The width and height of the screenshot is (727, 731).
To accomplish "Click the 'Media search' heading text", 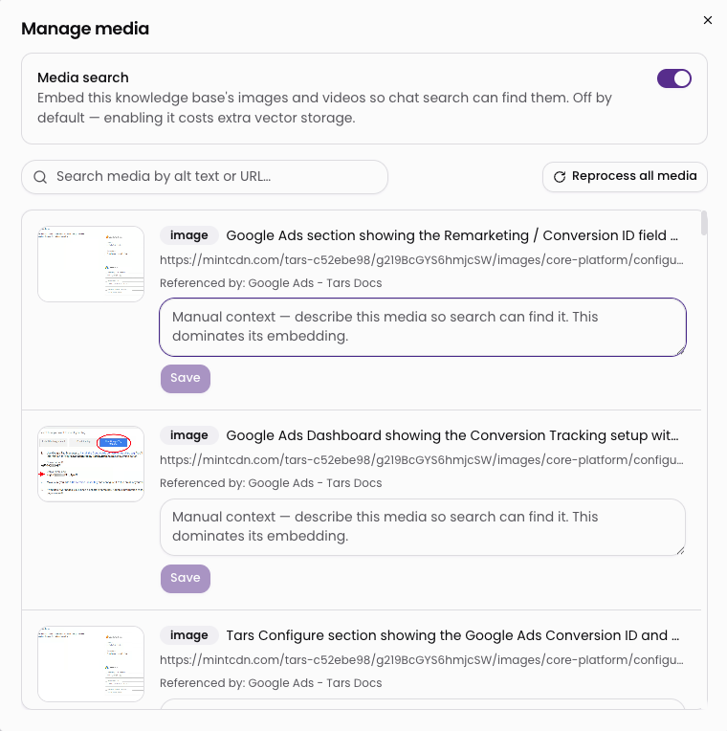I will coord(83,78).
